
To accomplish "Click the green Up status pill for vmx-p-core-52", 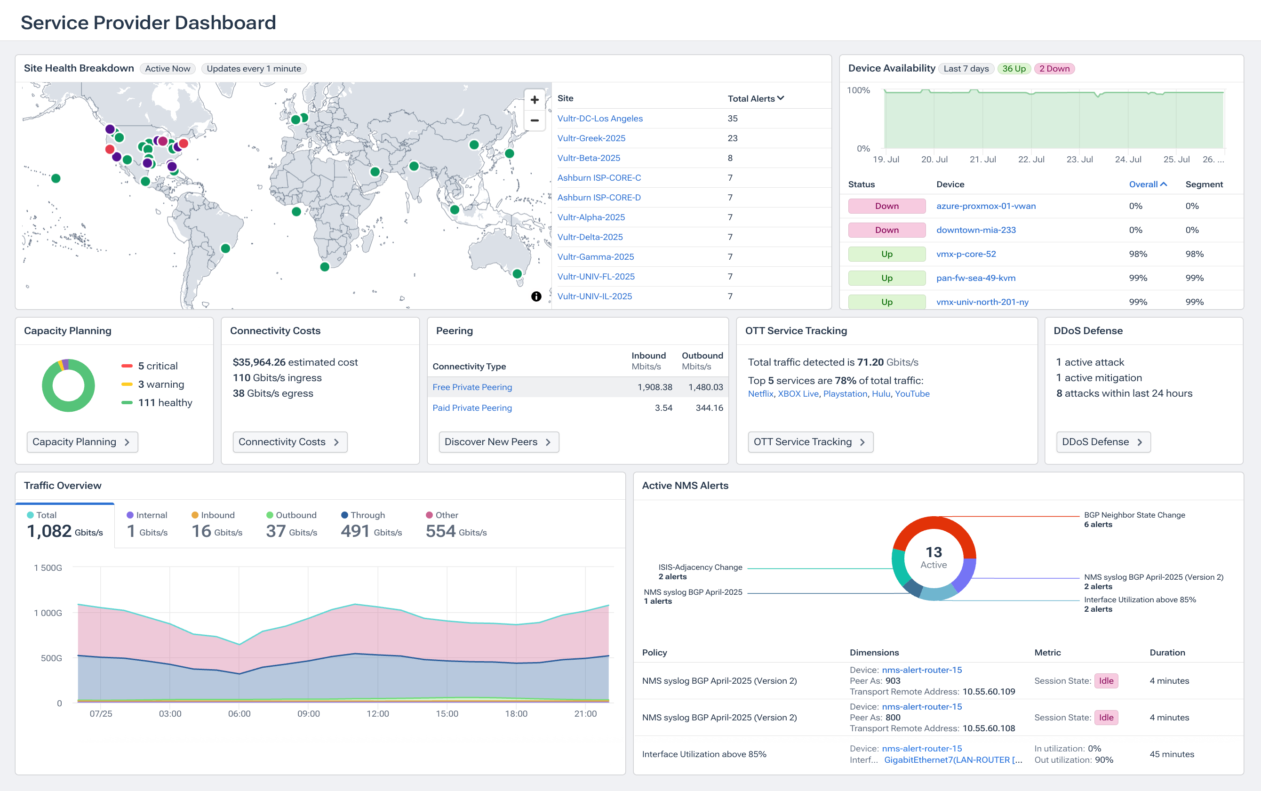I will pyautogui.click(x=886, y=254).
